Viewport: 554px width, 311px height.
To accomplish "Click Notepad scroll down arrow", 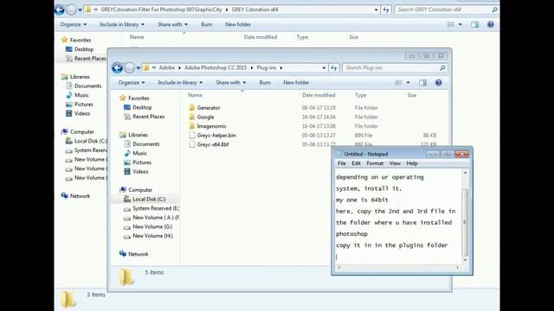I will 465,260.
